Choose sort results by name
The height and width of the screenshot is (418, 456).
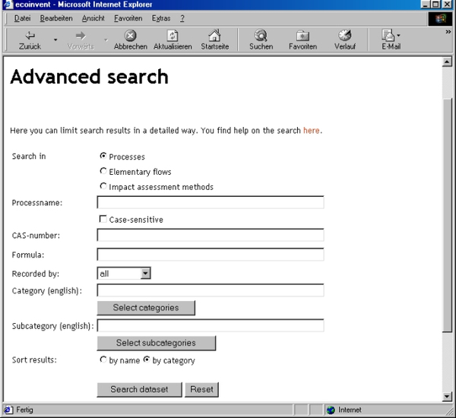coord(103,360)
